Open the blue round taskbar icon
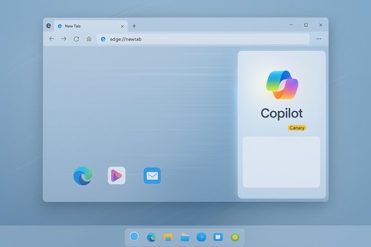 coord(202,237)
